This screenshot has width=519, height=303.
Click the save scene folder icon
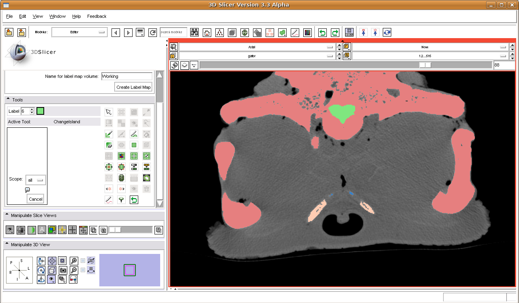click(x=22, y=32)
